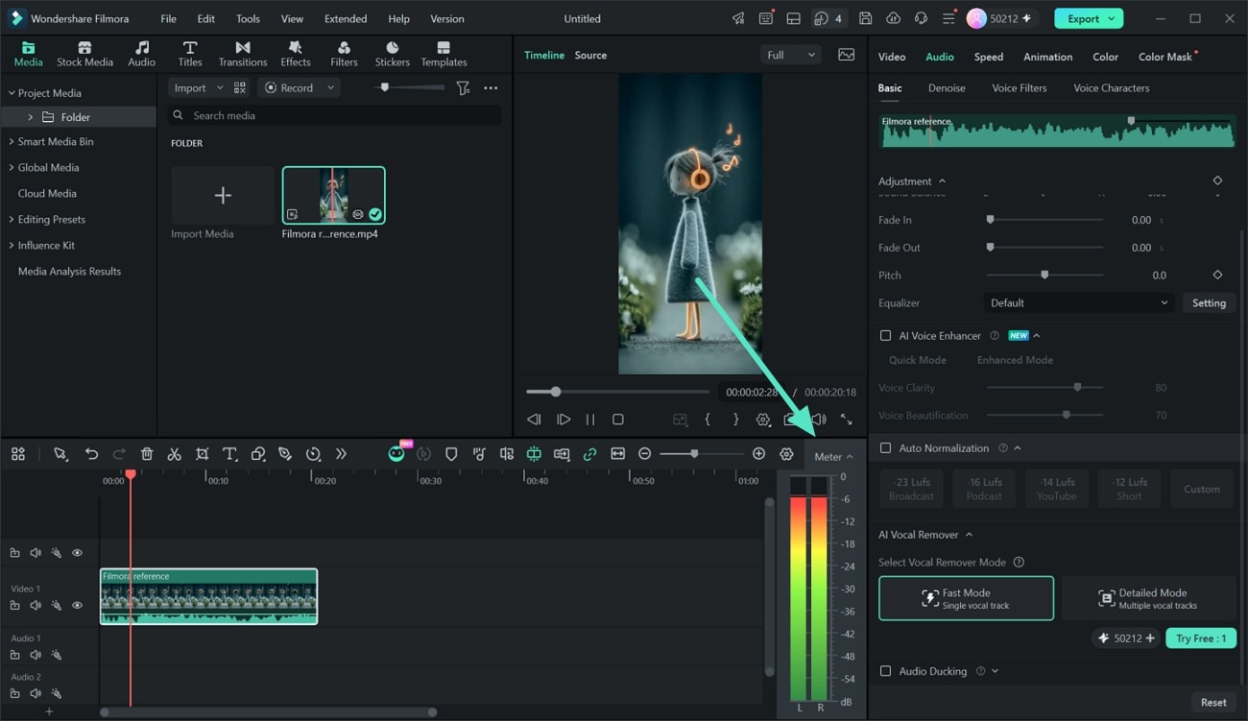
Task: Select the Split scissors tool in timeline toolbar
Action: point(174,454)
